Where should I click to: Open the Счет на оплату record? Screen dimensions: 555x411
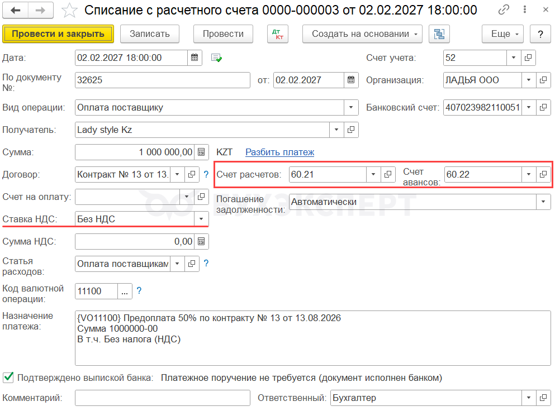click(x=201, y=197)
